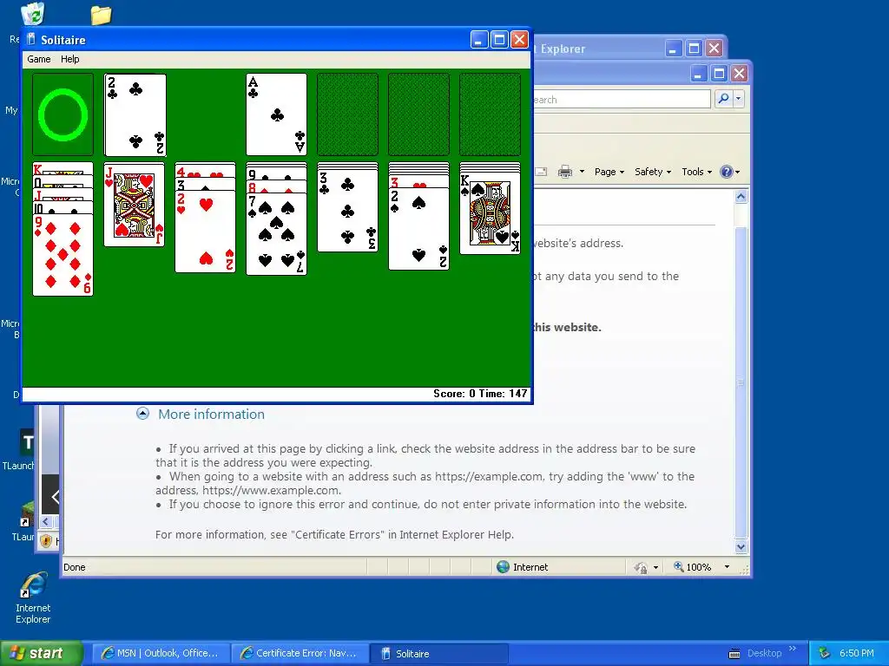The width and height of the screenshot is (889, 666).
Task: Open the Desktop toolbar on taskbar
Action: coord(764,654)
